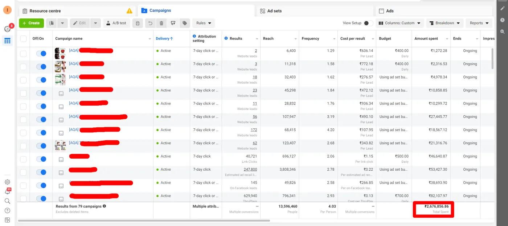Click the green Create button
This screenshot has width=508, height=226.
tap(32, 23)
